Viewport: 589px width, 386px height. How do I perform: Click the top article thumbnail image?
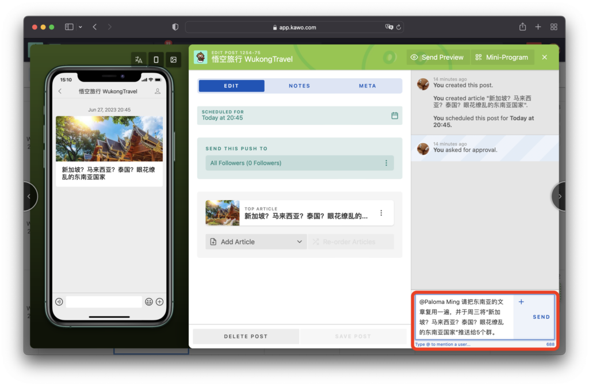(223, 213)
